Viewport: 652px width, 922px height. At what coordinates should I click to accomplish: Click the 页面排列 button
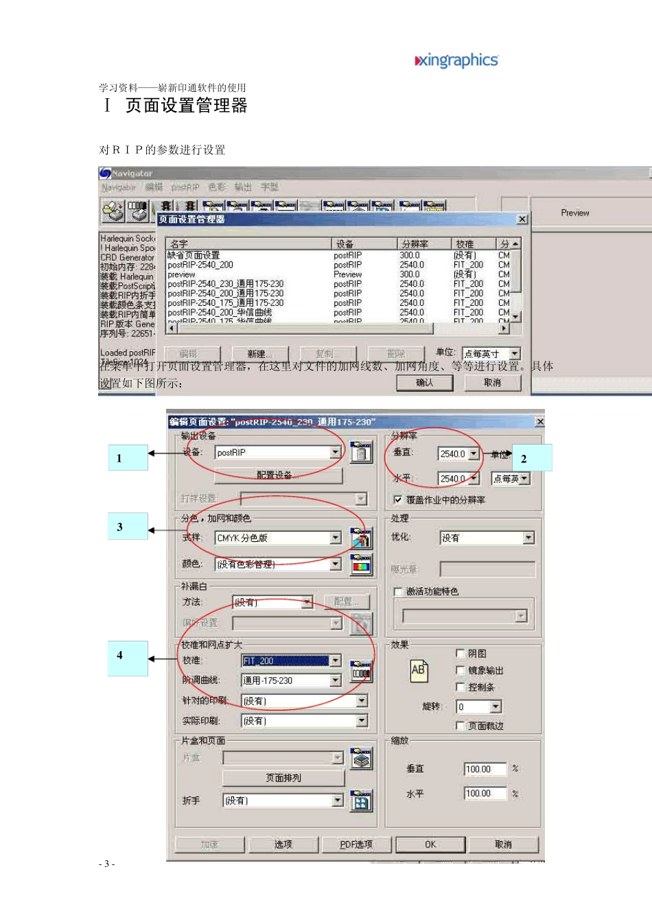283,778
